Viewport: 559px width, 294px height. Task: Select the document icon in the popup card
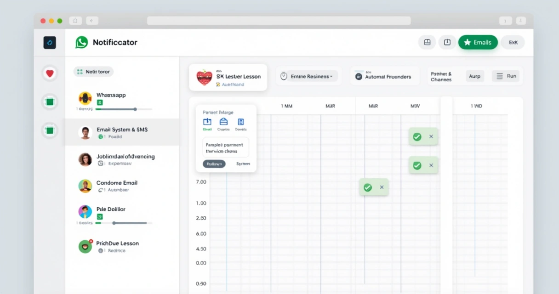click(x=240, y=122)
